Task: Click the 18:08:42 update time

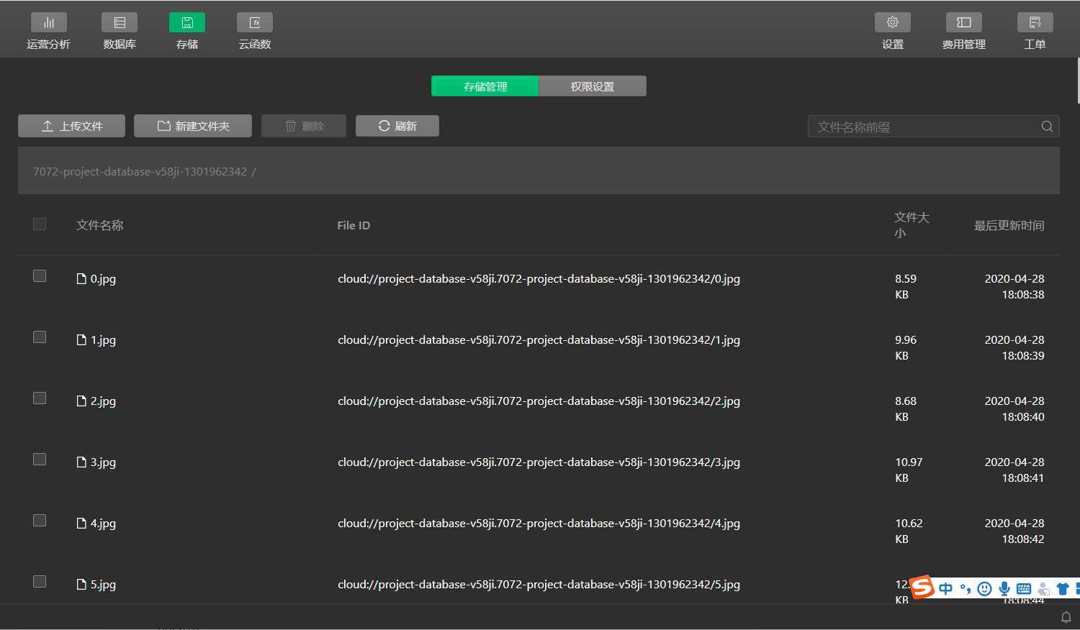Action: (1023, 539)
